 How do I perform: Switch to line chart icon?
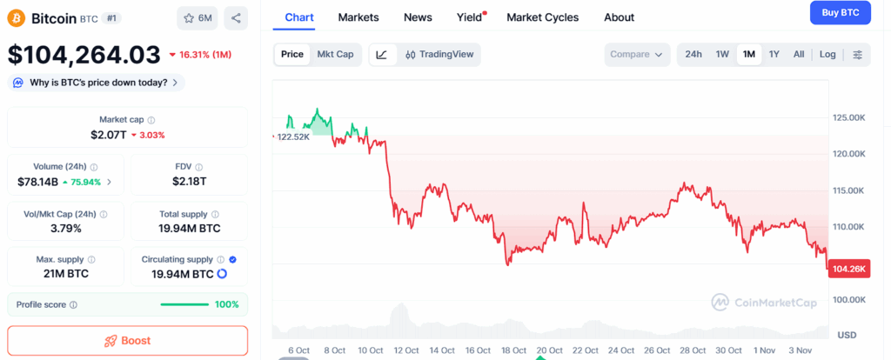pos(382,55)
